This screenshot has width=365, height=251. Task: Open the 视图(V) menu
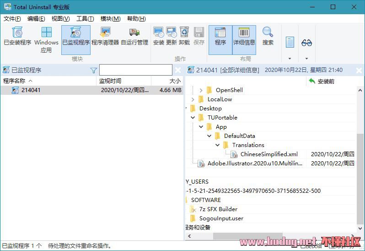coord(60,19)
